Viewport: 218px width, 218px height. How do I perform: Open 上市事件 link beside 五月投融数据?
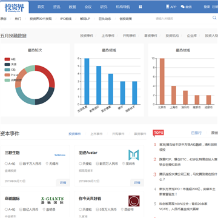(108, 36)
